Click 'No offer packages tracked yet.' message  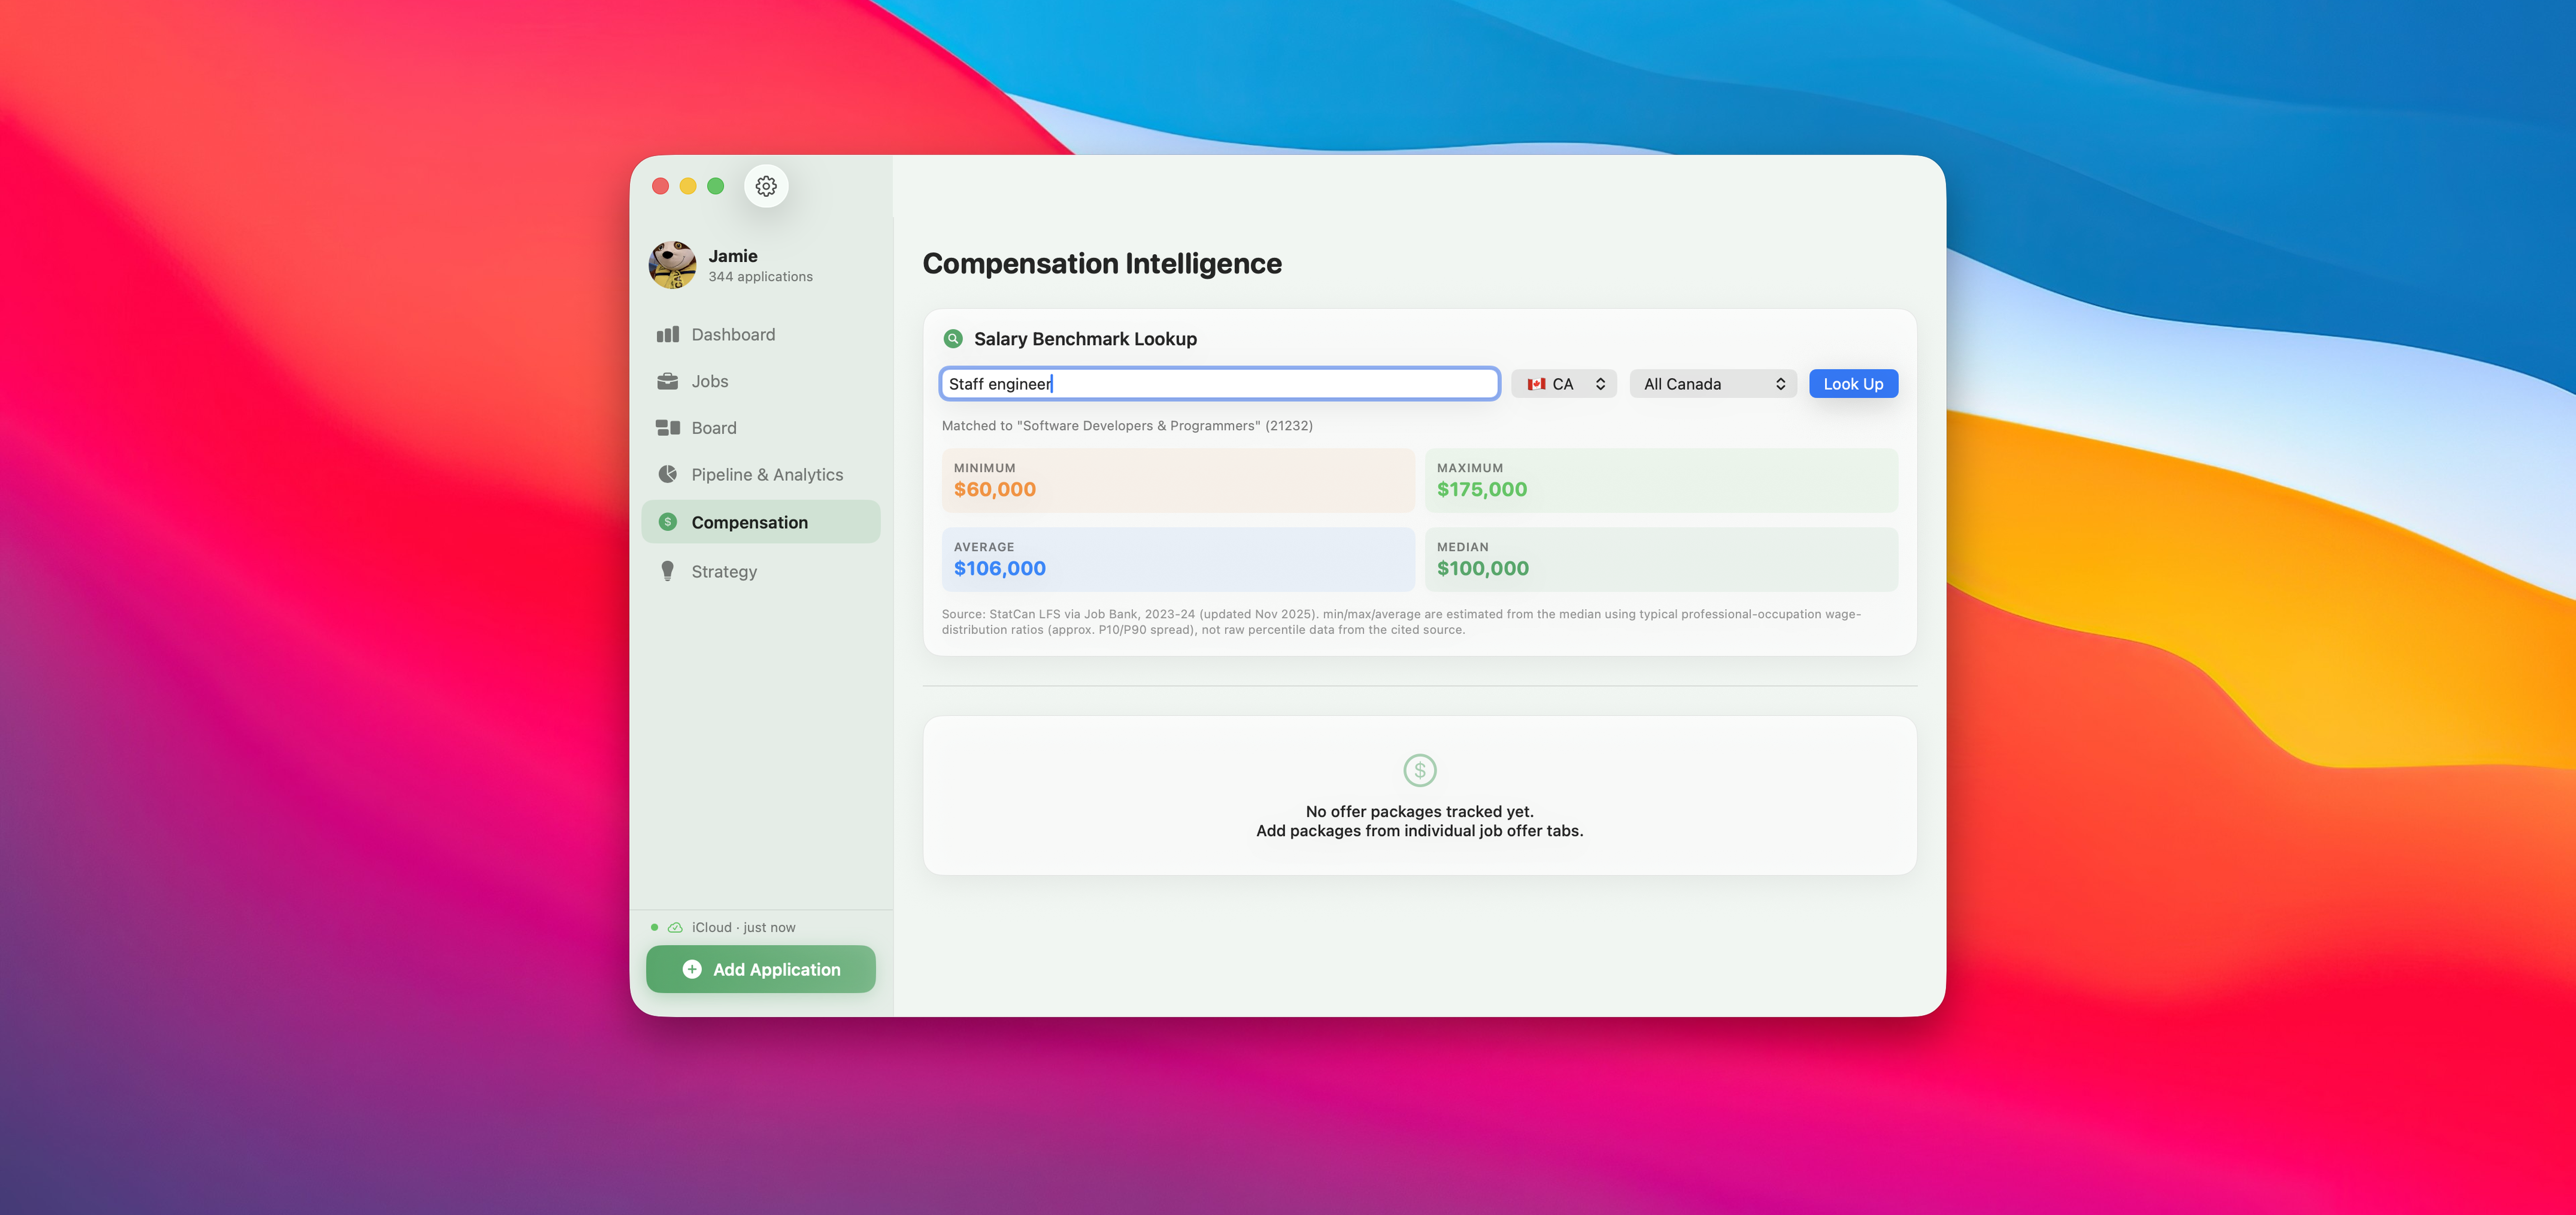coord(1419,811)
